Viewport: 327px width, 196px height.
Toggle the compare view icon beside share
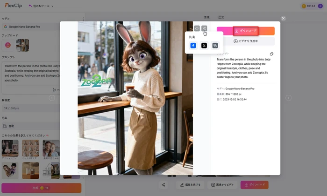click(x=197, y=28)
